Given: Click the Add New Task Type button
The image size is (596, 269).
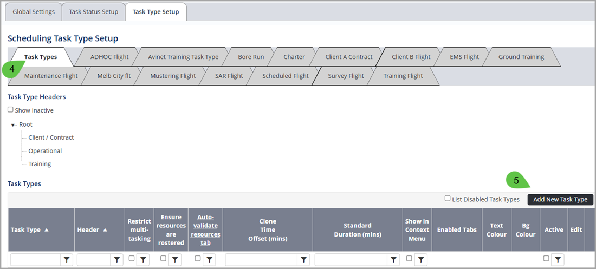Looking at the screenshot, I should tap(560, 199).
